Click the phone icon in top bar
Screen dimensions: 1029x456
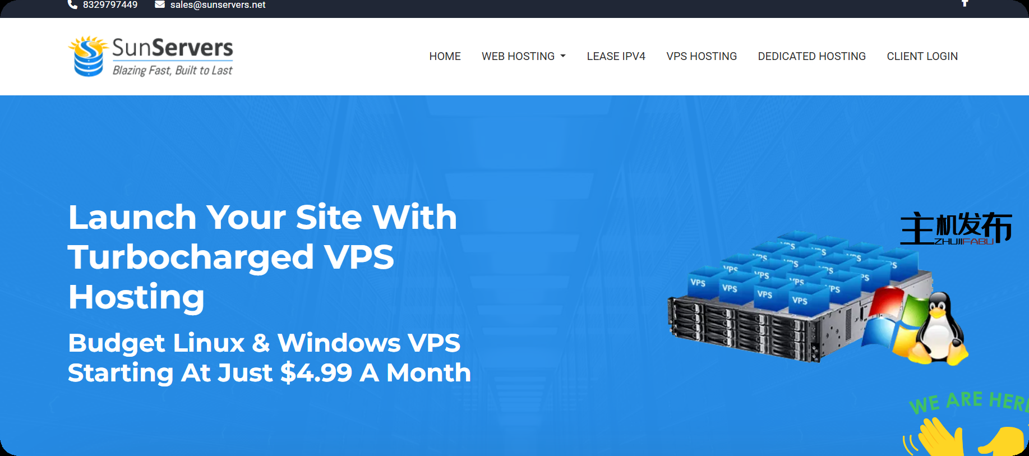coord(72,4)
